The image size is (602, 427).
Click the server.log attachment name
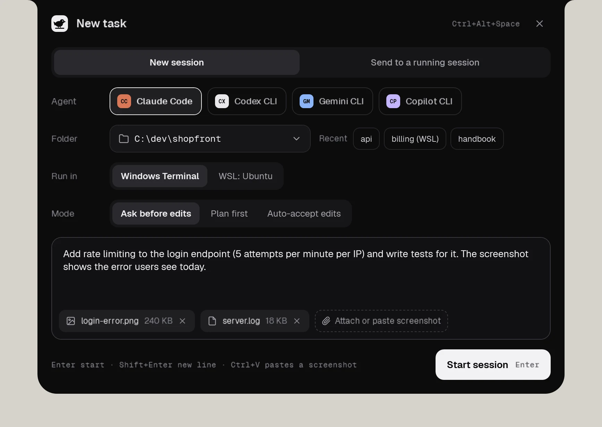(x=241, y=321)
